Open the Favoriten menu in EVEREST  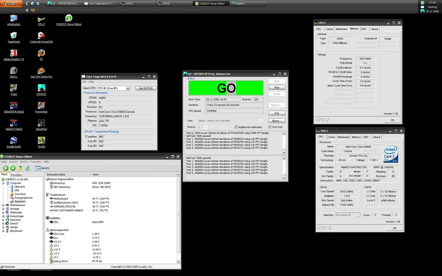[36, 162]
